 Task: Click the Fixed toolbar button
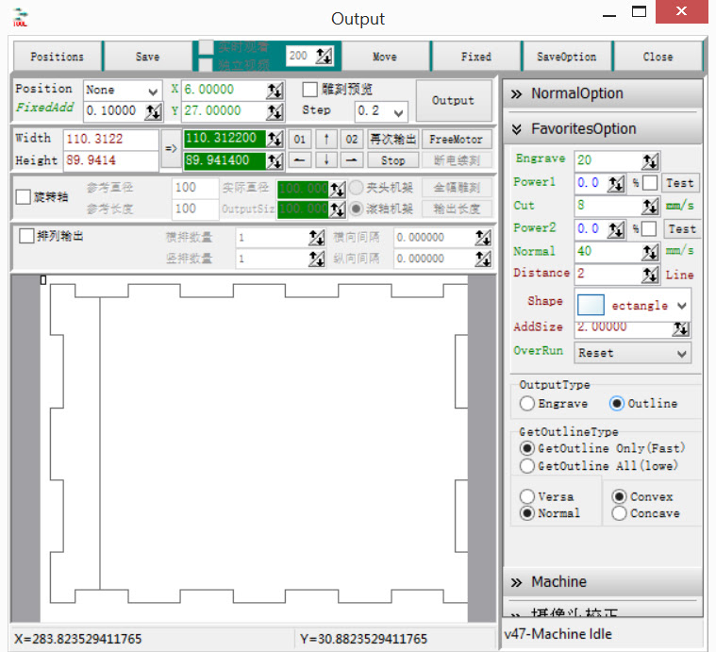point(475,57)
